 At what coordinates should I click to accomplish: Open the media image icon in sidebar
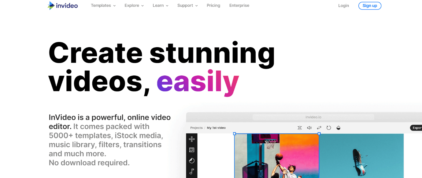coord(192,150)
